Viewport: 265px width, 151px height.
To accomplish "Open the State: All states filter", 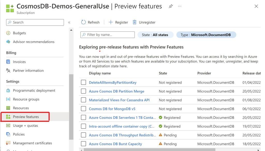I will (x=155, y=35).
